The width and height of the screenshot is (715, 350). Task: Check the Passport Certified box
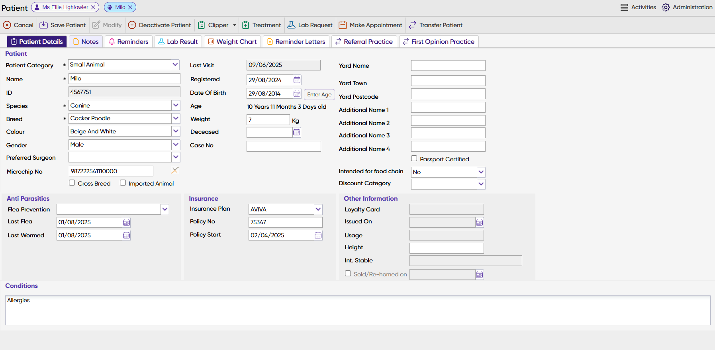(x=414, y=158)
